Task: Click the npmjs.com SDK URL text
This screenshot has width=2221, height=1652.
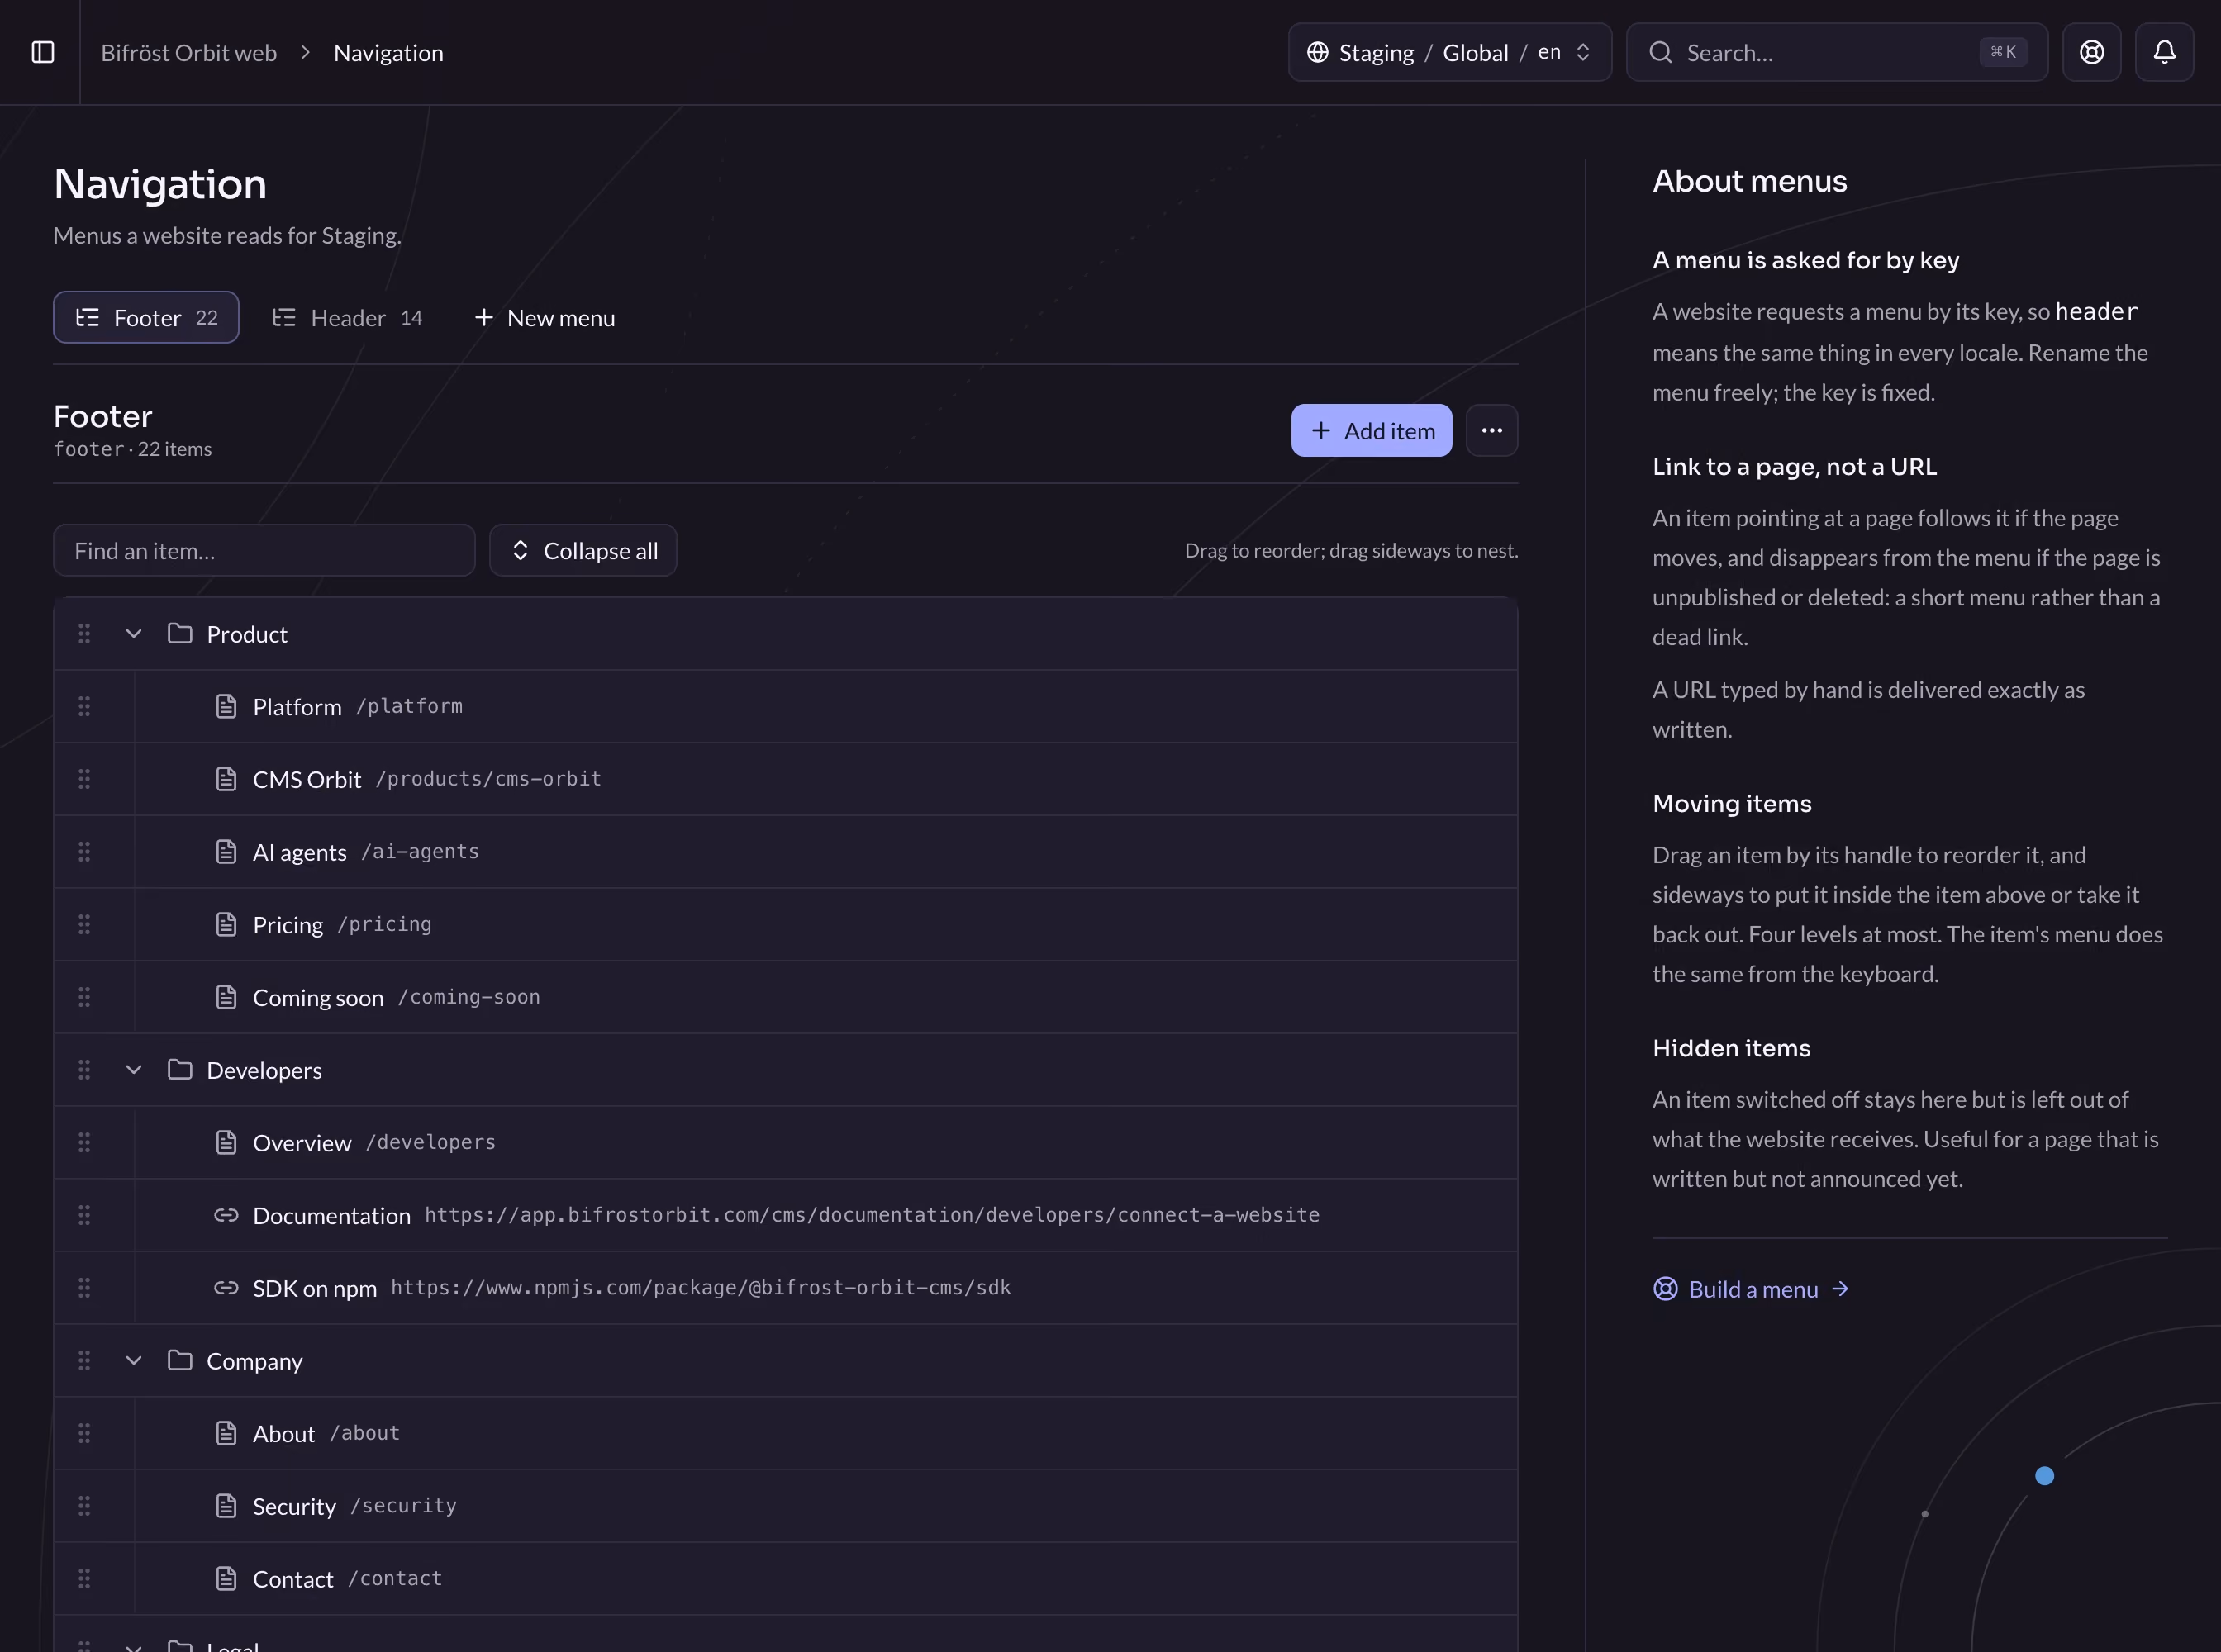Action: click(701, 1288)
